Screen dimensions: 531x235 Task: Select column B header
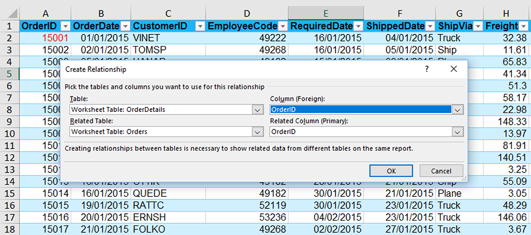click(101, 13)
